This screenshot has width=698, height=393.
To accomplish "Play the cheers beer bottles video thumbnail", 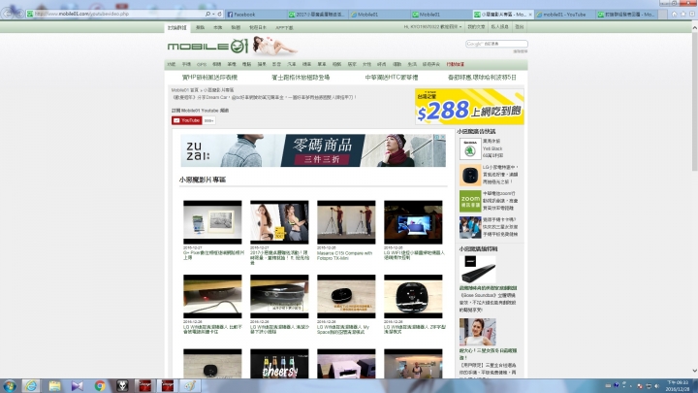I will [279, 364].
